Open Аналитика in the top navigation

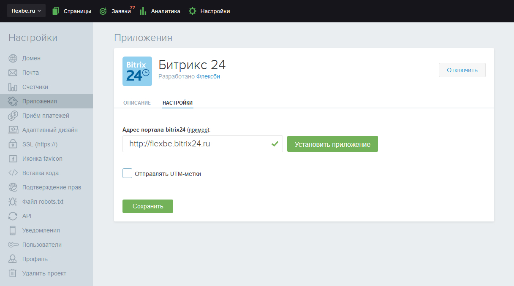(x=160, y=11)
